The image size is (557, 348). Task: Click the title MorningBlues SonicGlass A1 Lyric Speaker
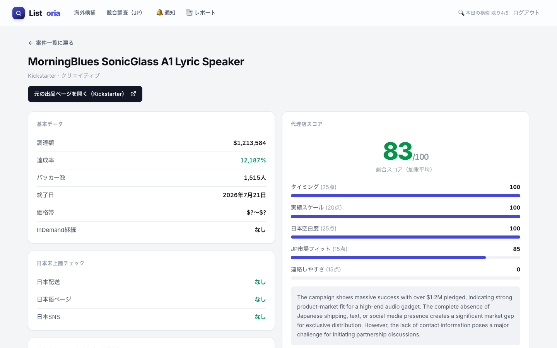(136, 61)
